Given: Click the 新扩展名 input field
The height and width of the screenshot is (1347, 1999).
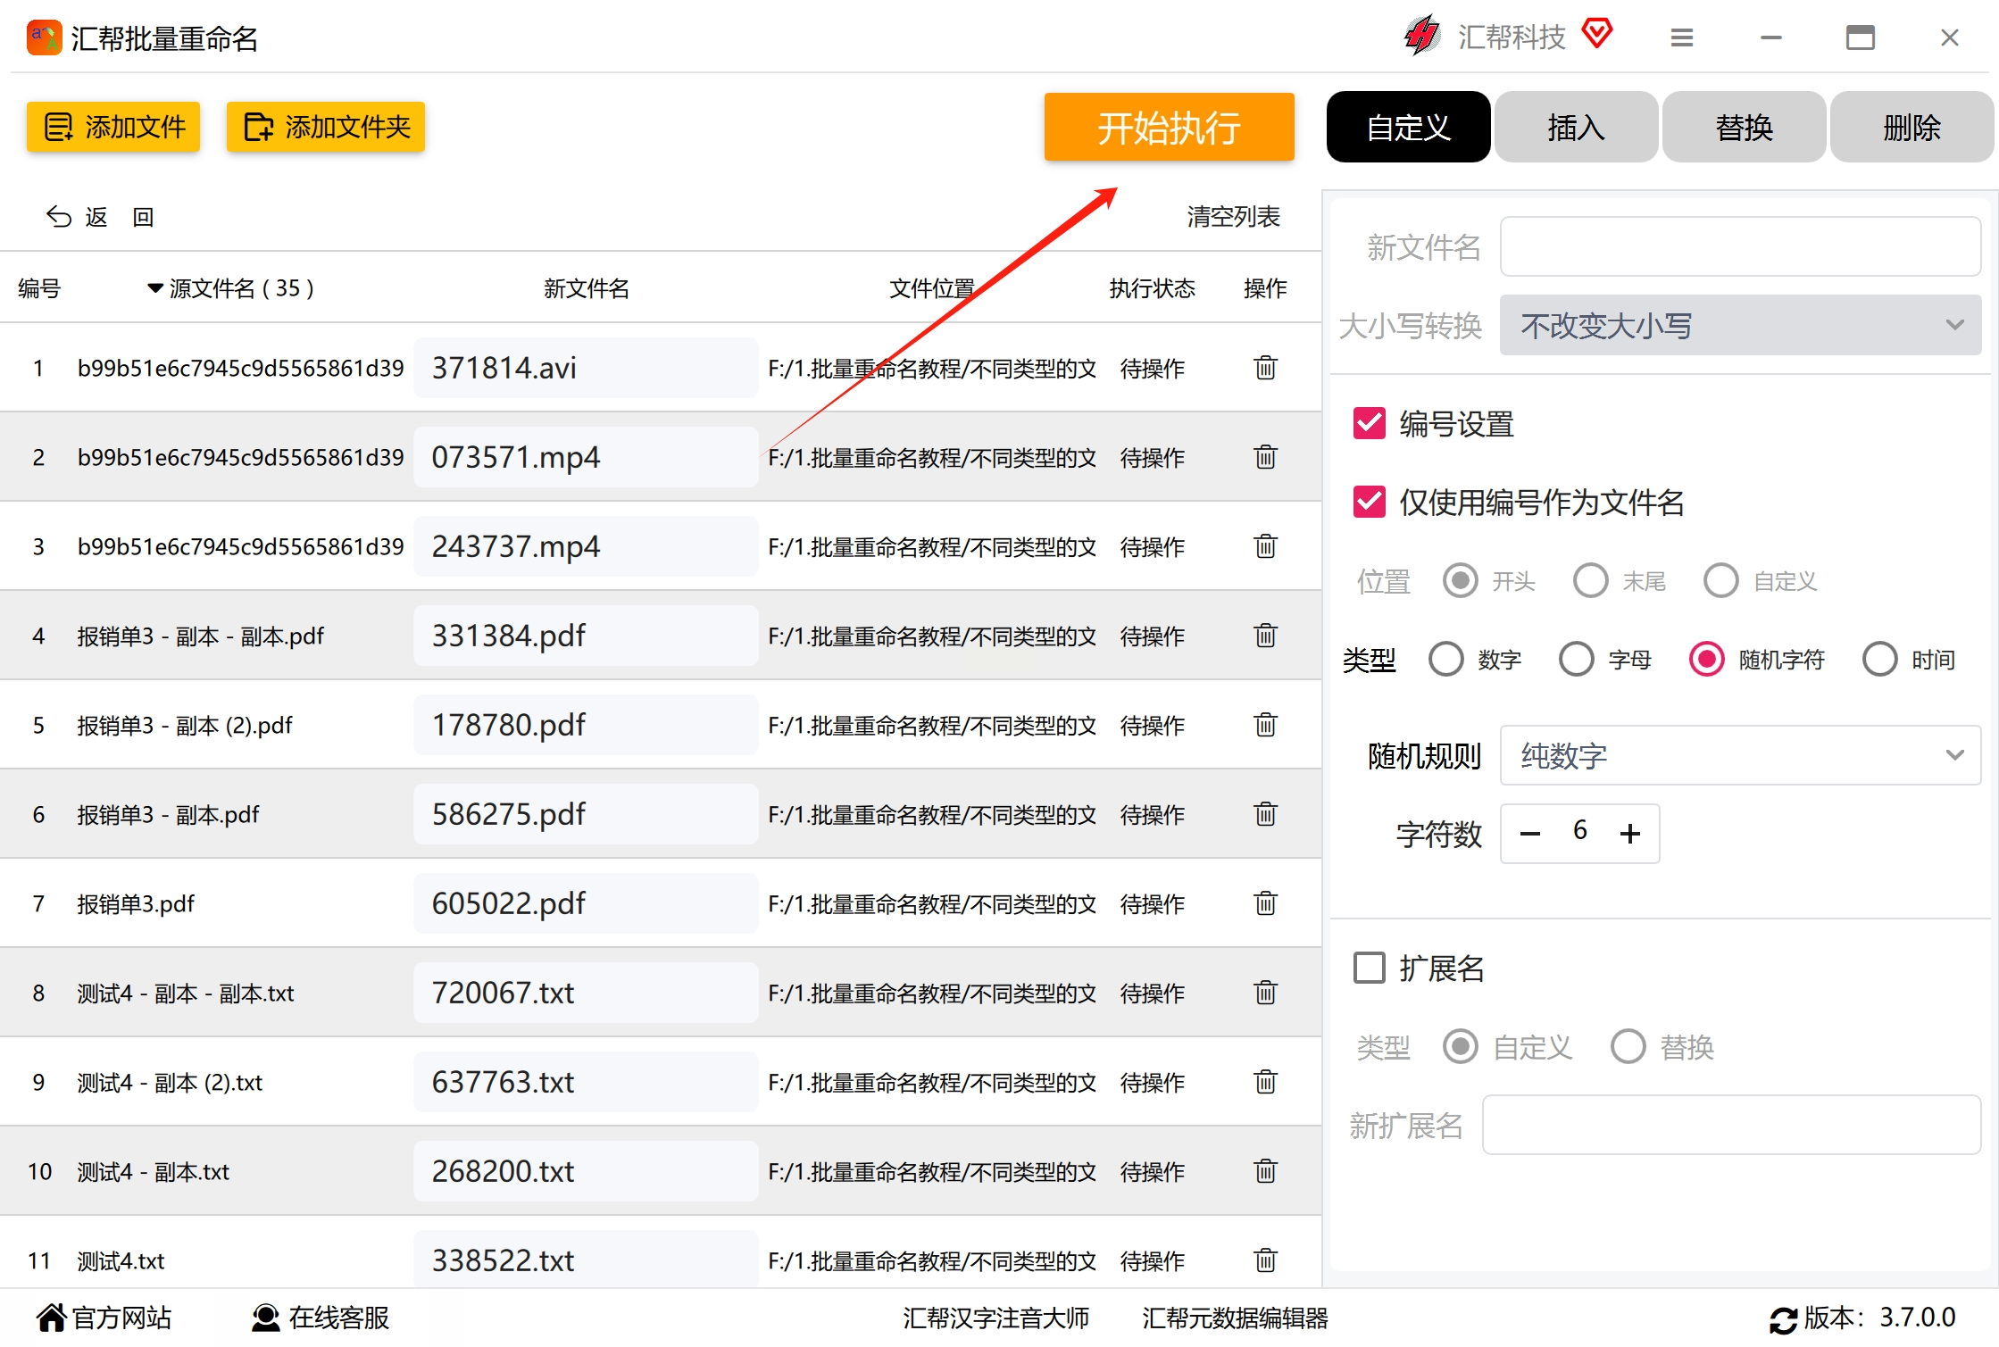Looking at the screenshot, I should pyautogui.click(x=1731, y=1125).
